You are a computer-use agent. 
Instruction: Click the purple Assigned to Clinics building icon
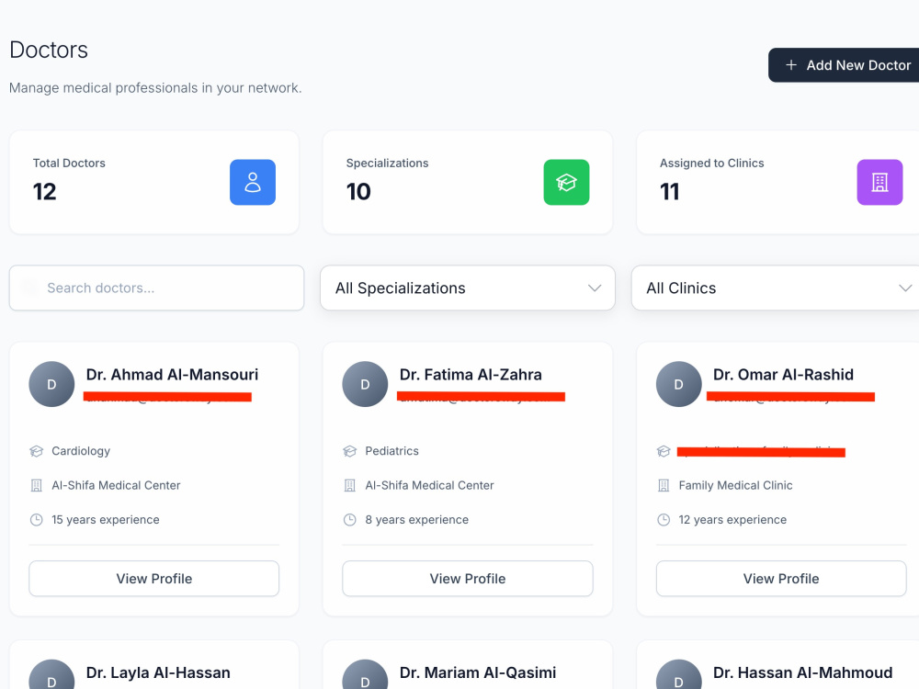(879, 182)
